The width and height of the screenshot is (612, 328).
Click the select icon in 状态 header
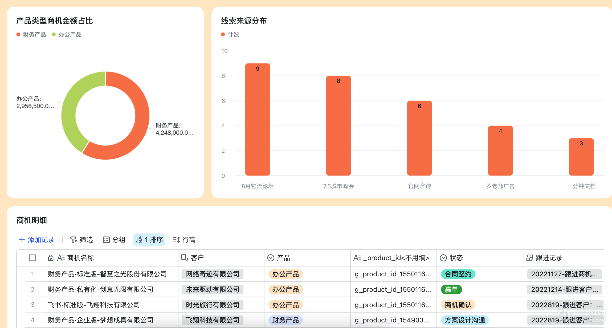pyautogui.click(x=443, y=258)
